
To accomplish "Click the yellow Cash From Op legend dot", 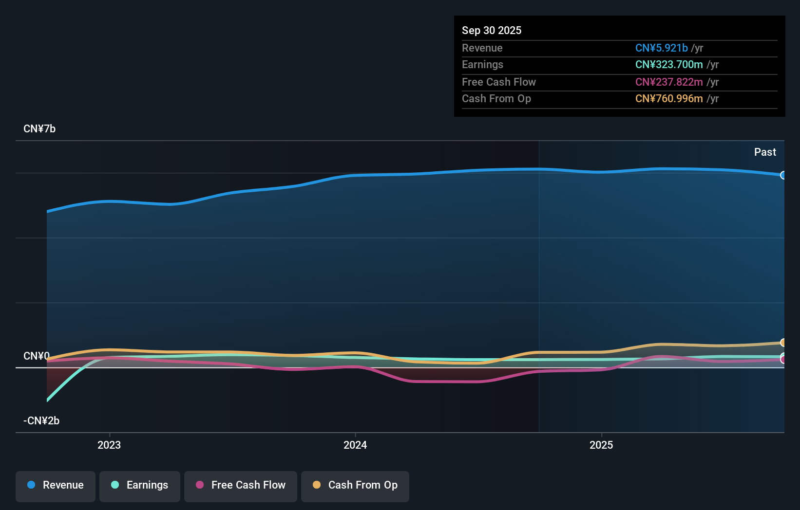I will pyautogui.click(x=317, y=485).
